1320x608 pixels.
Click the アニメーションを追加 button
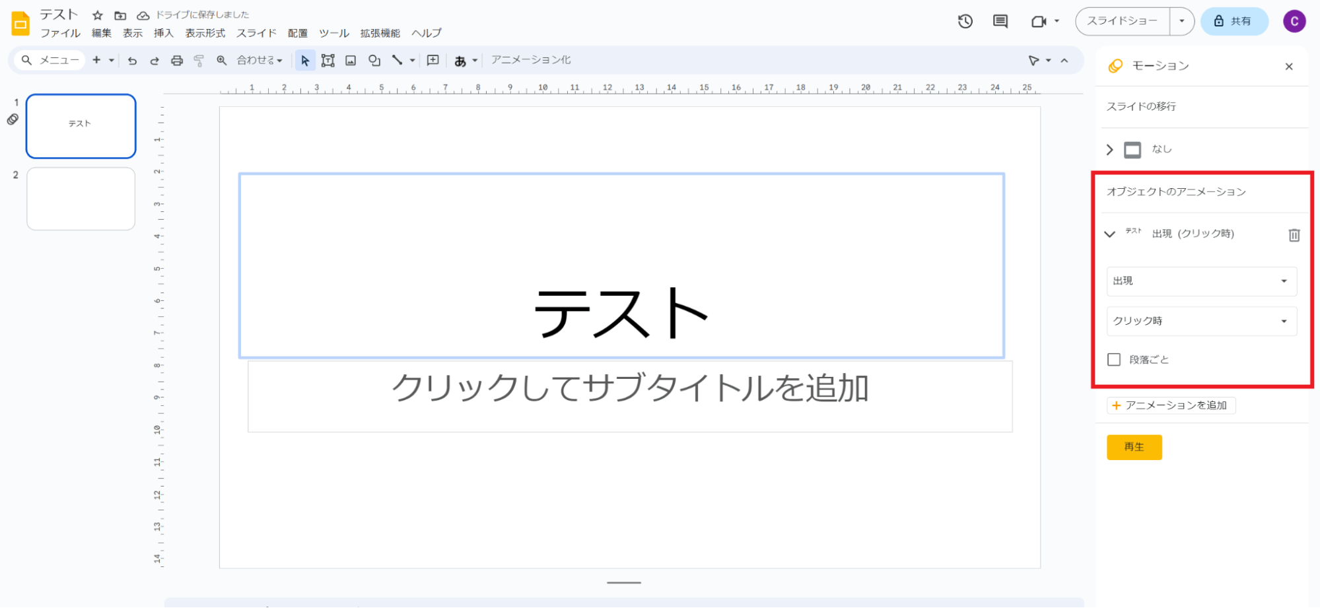point(1170,405)
